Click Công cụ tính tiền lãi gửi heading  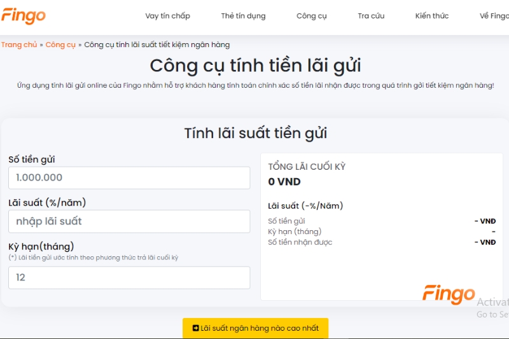pyautogui.click(x=255, y=66)
